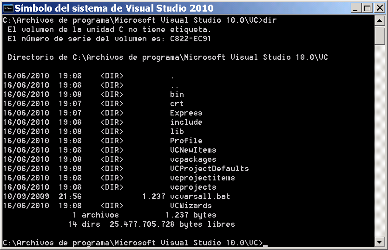The height and width of the screenshot is (250, 388).
Task: Click the 'VCWizards' directory name
Action: pos(191,205)
